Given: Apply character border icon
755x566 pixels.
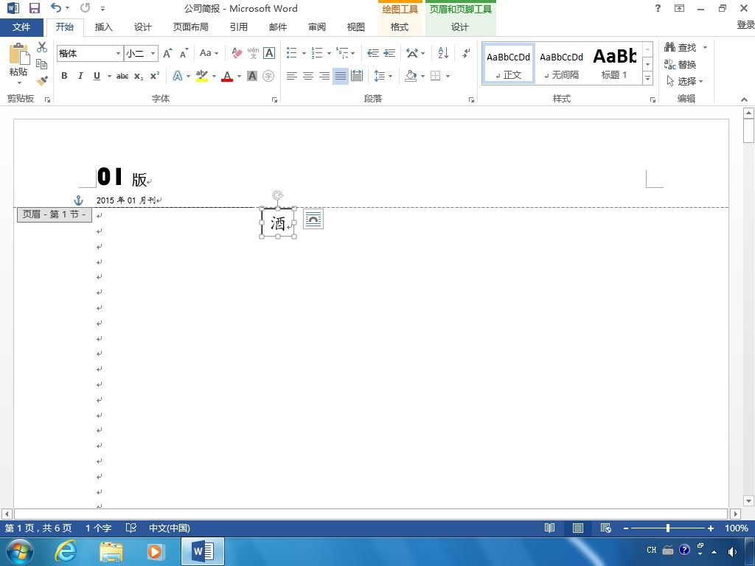Looking at the screenshot, I should point(269,53).
